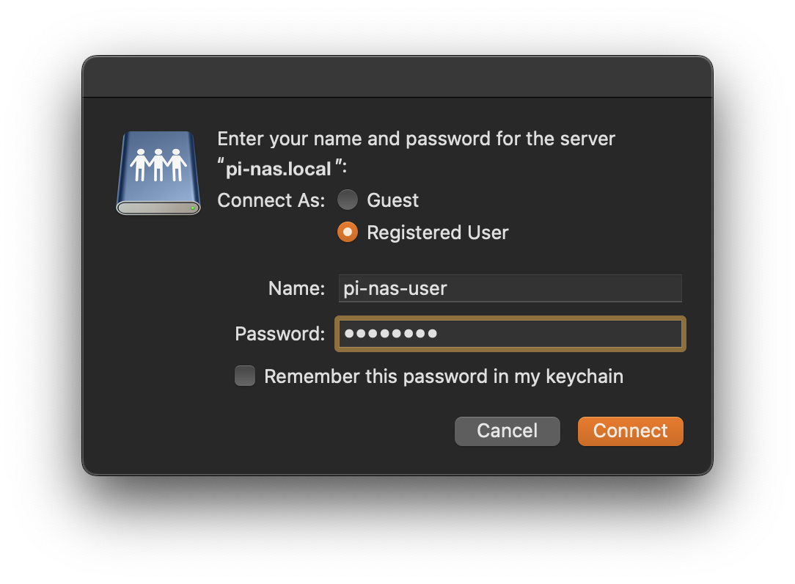The height and width of the screenshot is (584, 795).
Task: Select the Guest radio button
Action: 347,200
